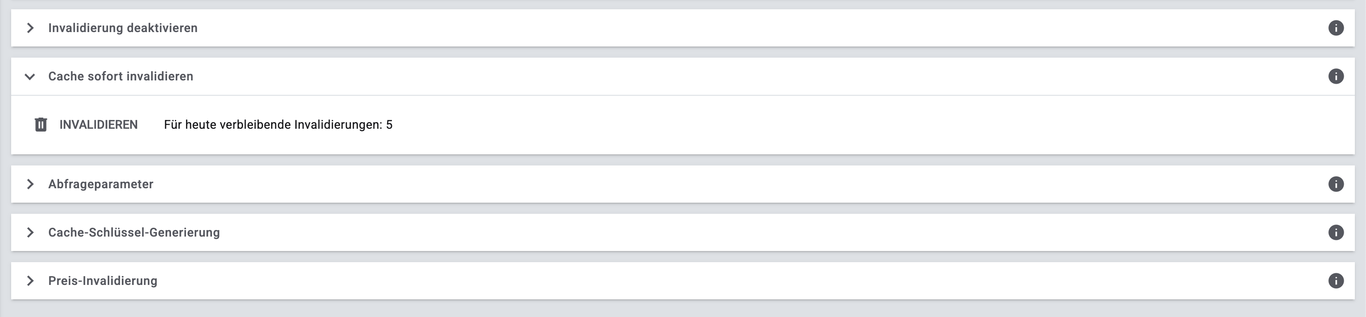The width and height of the screenshot is (1366, 317).
Task: Click info icon for Invalidierung deaktivieren
Action: coord(1336,28)
